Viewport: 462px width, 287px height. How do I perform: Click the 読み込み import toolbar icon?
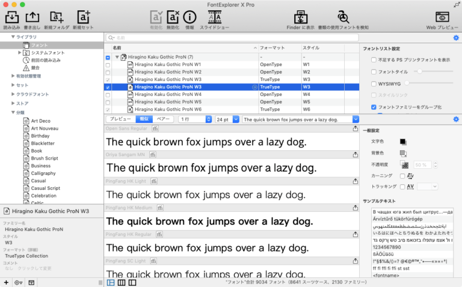(x=12, y=17)
